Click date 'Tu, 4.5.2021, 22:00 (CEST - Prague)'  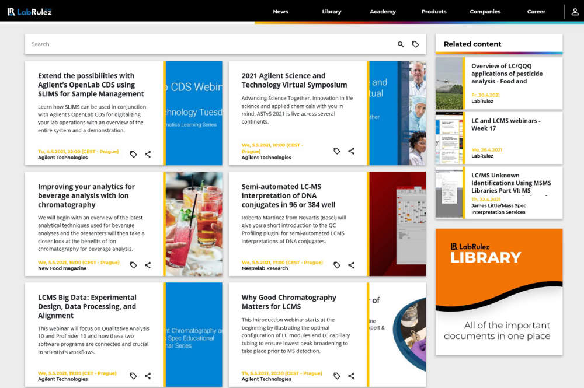[x=78, y=151]
